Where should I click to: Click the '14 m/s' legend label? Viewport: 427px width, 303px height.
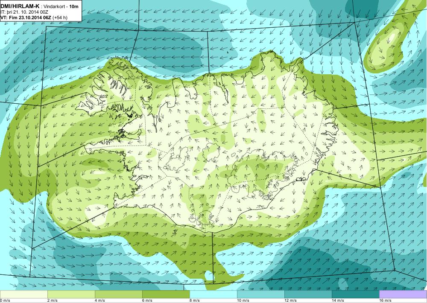[338, 300]
